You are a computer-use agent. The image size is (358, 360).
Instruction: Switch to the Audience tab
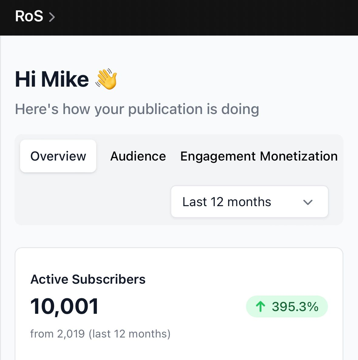pyautogui.click(x=138, y=156)
